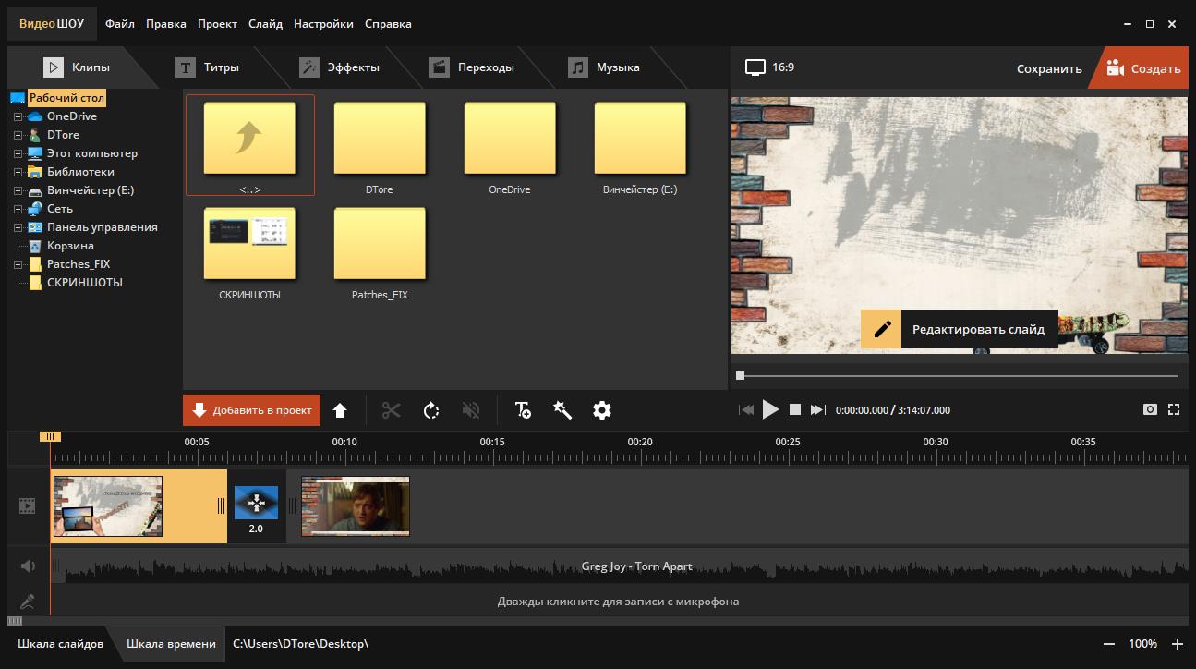Open the Проект menu
This screenshot has width=1196, height=669.
(x=217, y=24)
